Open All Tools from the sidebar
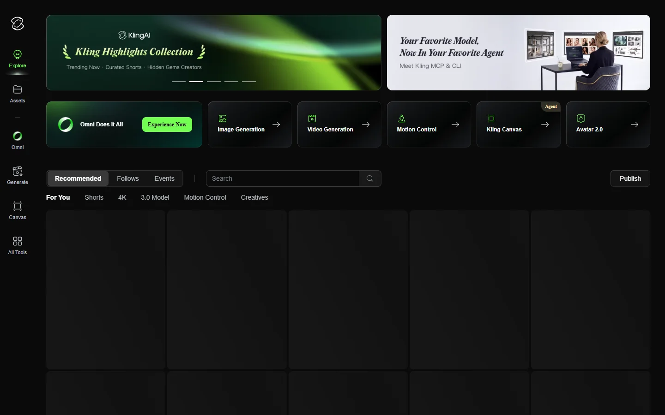The image size is (665, 415). (18, 246)
